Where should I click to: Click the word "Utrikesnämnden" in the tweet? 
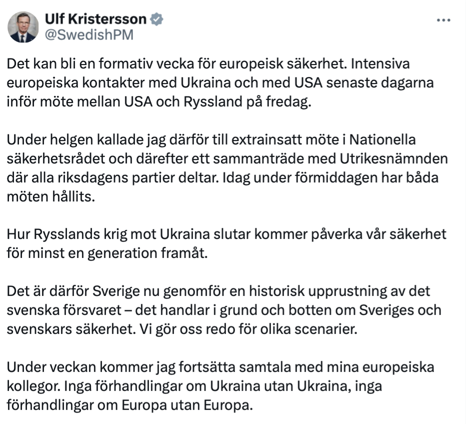click(393, 158)
